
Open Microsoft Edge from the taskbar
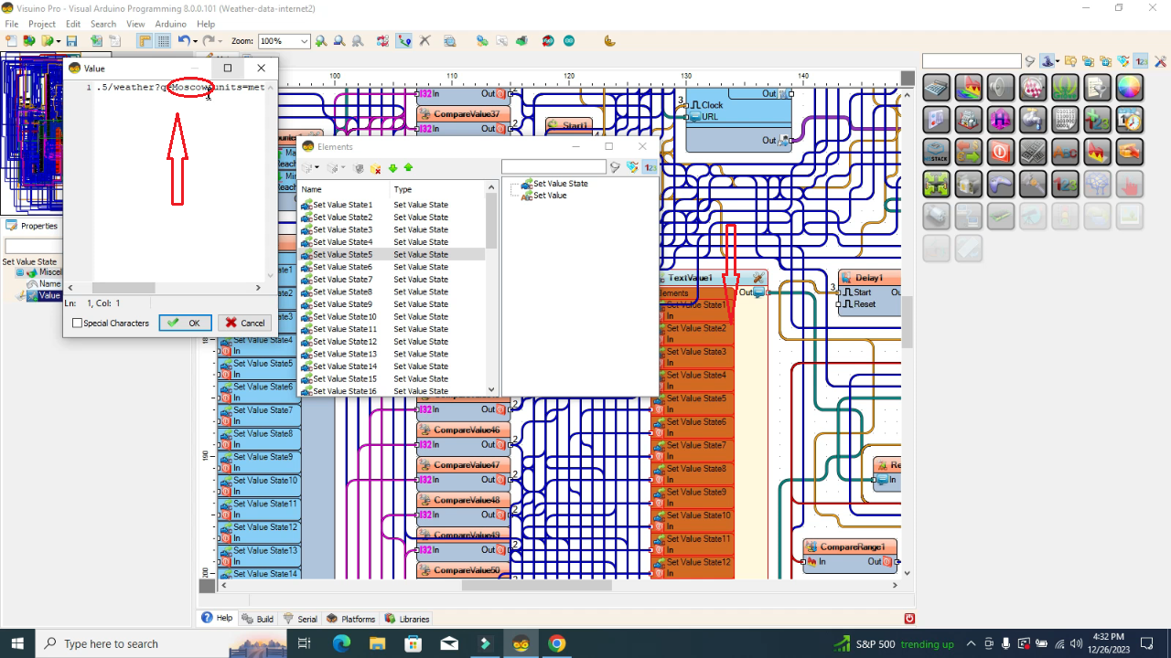point(341,643)
